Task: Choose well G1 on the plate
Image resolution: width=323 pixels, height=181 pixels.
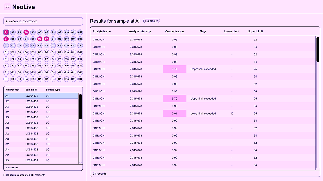Action: click(6, 72)
